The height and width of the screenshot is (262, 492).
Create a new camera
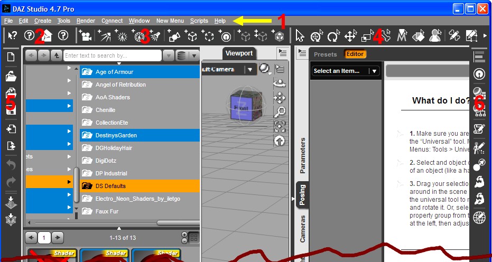tap(85, 36)
